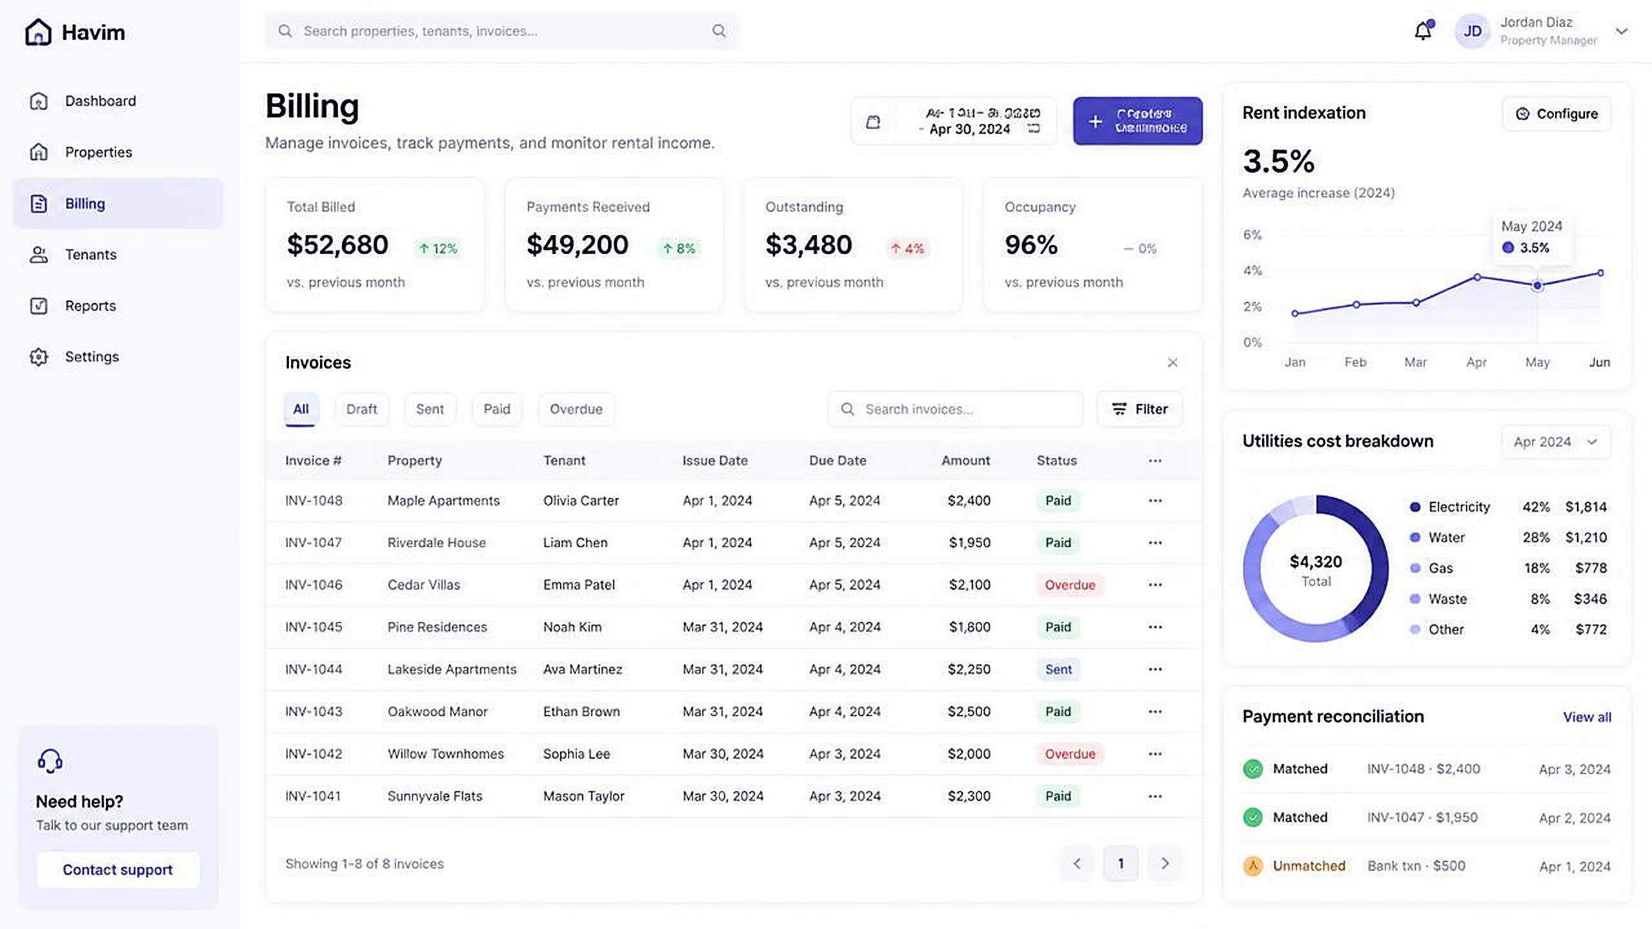Screen dimensions: 1652x929
Task: Switch to the Overdue invoices tab
Action: coord(576,409)
